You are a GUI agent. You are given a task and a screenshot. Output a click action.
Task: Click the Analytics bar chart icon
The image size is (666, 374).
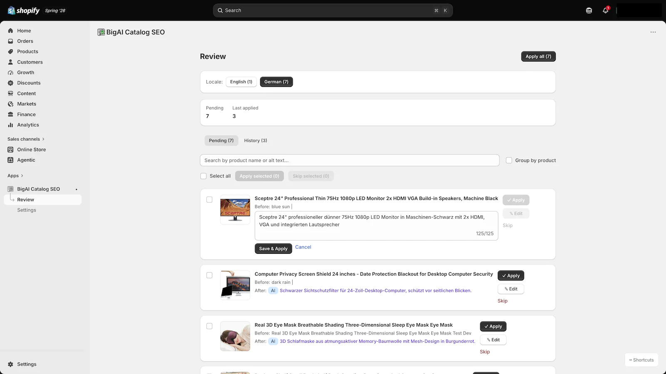[10, 125]
